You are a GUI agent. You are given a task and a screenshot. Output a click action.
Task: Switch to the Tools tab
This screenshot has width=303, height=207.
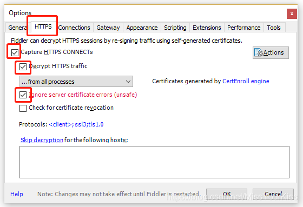[274, 28]
